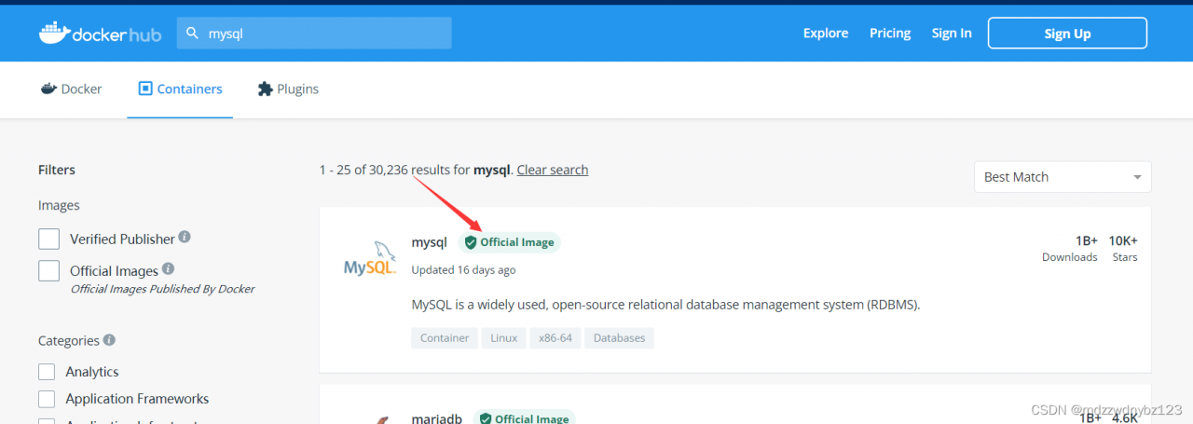Viewport: 1193px width, 424px height.
Task: Switch to the Plugins tab
Action: coord(288,89)
